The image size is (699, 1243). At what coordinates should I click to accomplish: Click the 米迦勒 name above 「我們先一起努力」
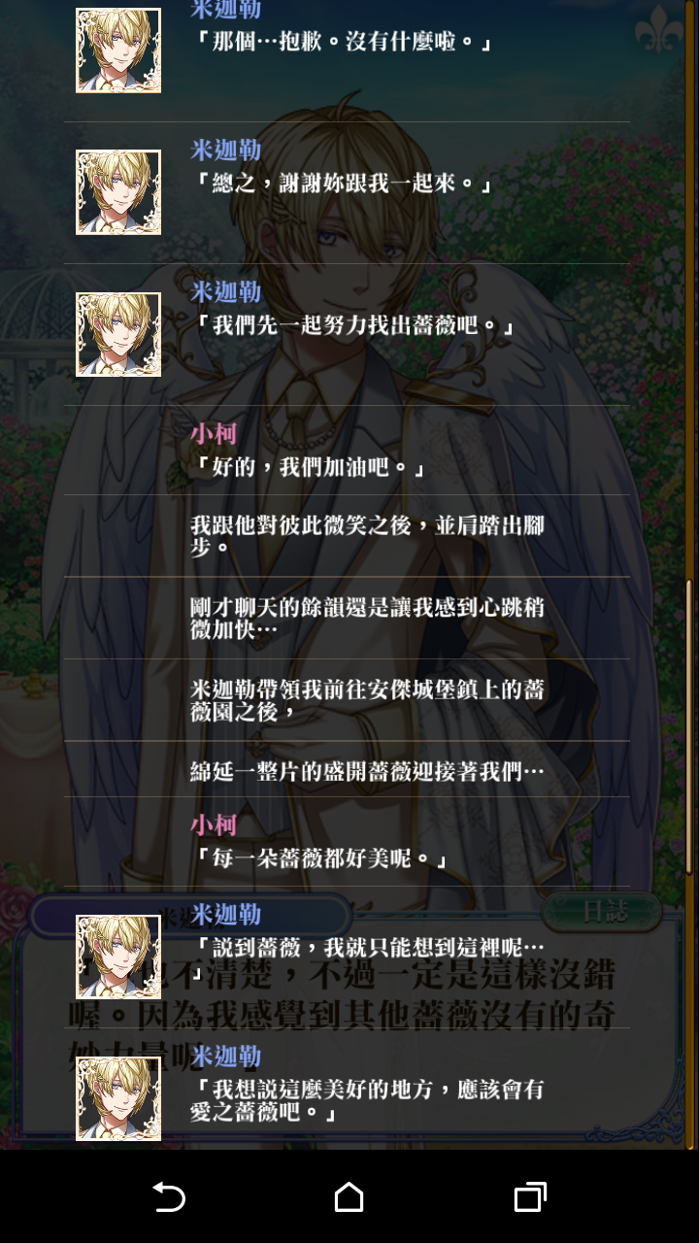tap(225, 291)
